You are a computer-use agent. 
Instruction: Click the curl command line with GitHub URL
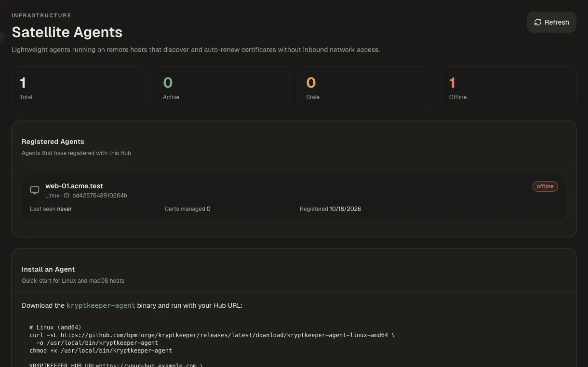212,335
